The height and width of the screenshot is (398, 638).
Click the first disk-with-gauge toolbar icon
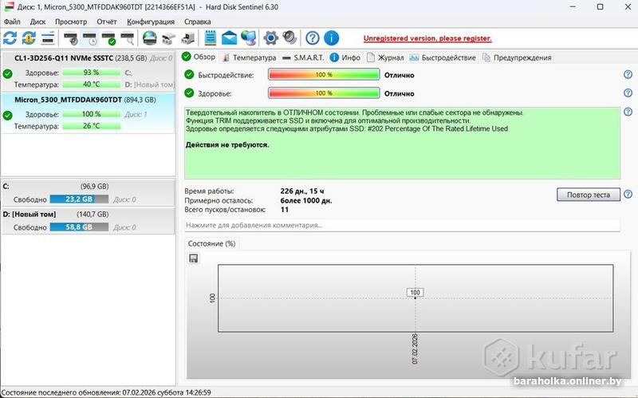(71, 38)
